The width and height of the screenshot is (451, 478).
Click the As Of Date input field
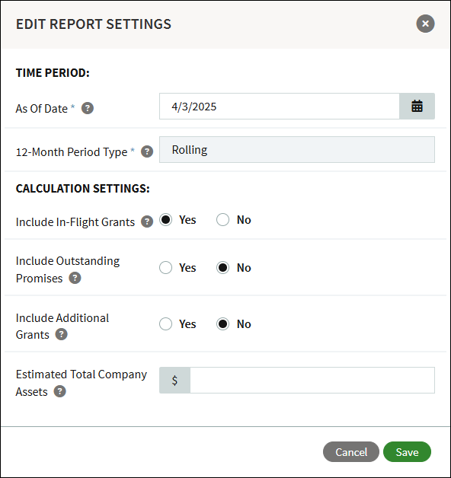click(x=279, y=106)
